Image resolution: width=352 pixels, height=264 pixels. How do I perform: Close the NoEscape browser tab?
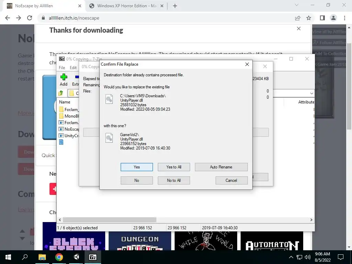tap(80, 6)
